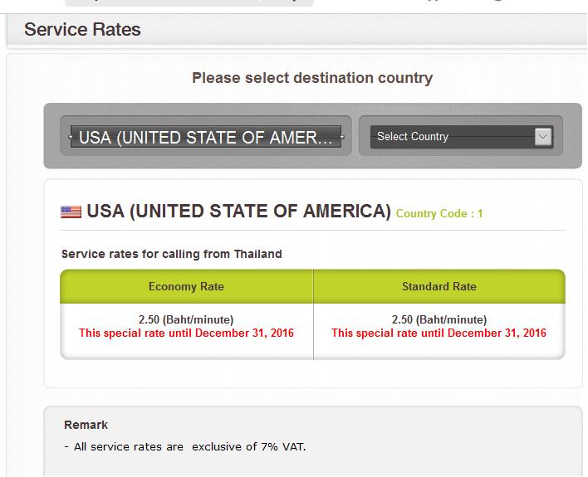Click red special rate note under Economy
Screen dimensions: 588x477
click(186, 333)
